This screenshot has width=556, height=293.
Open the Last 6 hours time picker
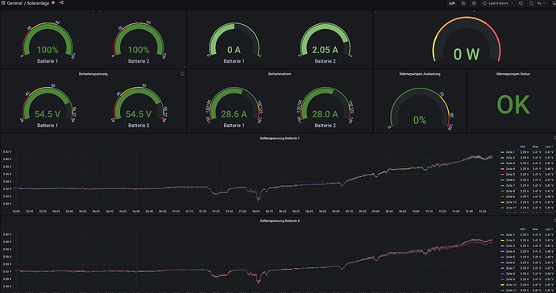[498, 3]
